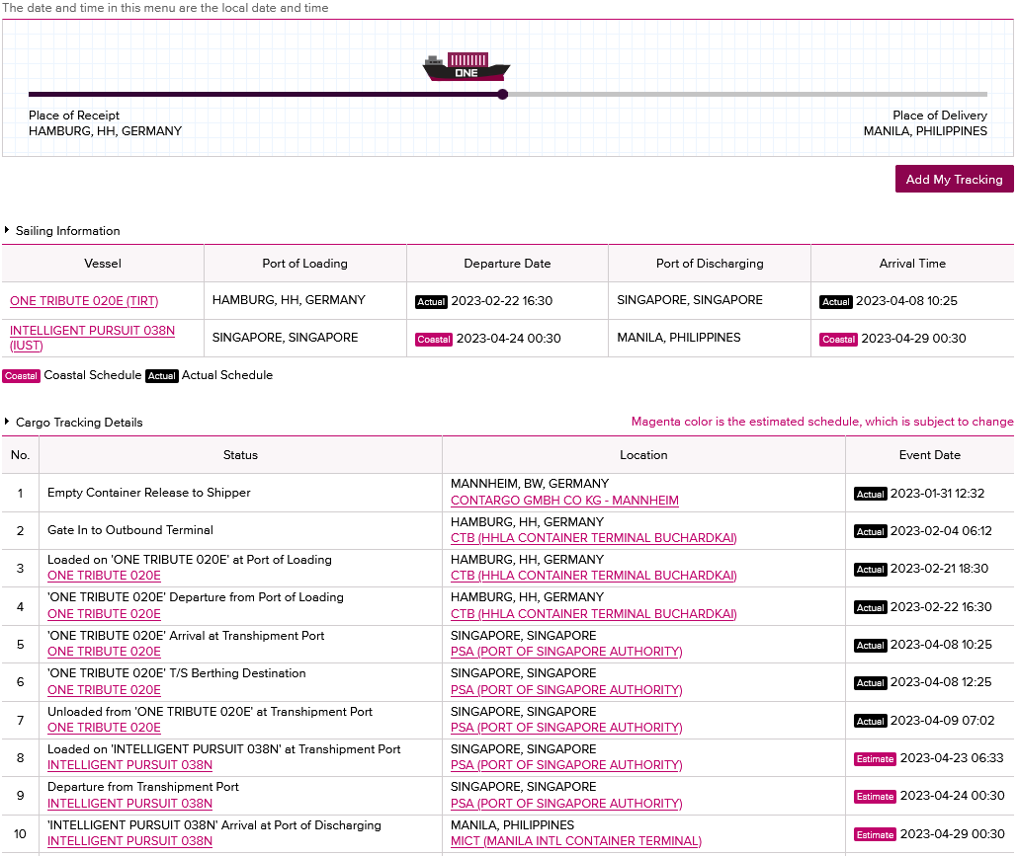The width and height of the screenshot is (1018, 856).
Task: Open the MICT (MANILA INTL CONTAINER TERMINAL) link
Action: (576, 841)
